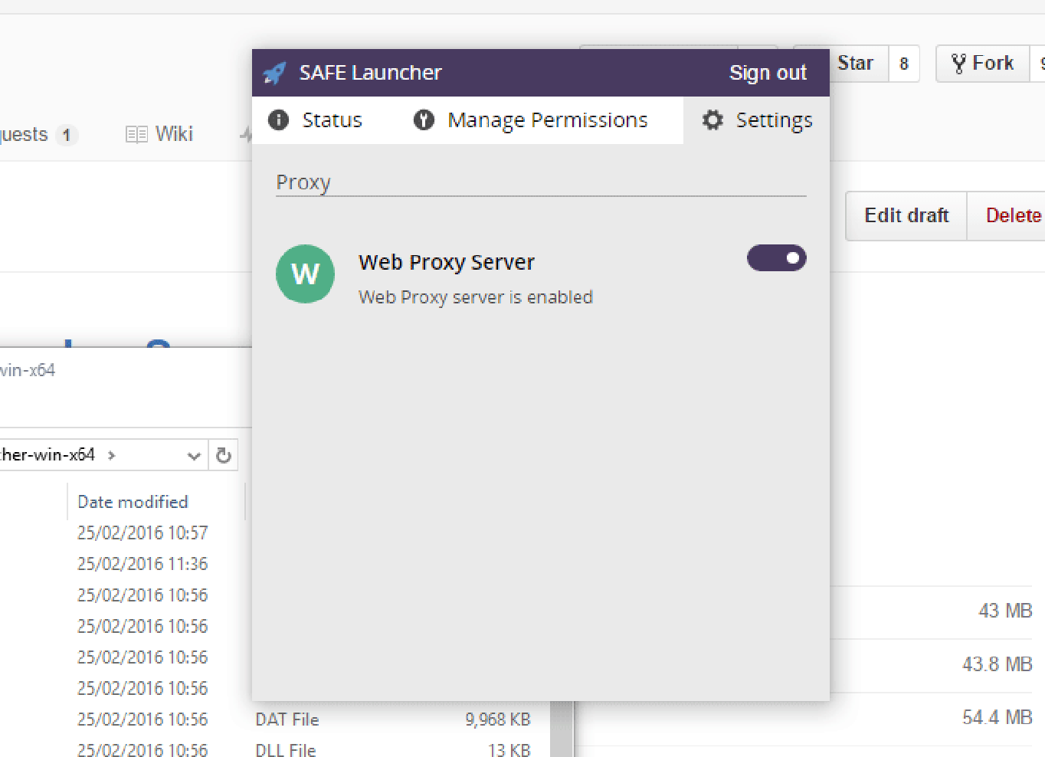Click the Star button
Screen dimensions: 1045x757
(857, 63)
